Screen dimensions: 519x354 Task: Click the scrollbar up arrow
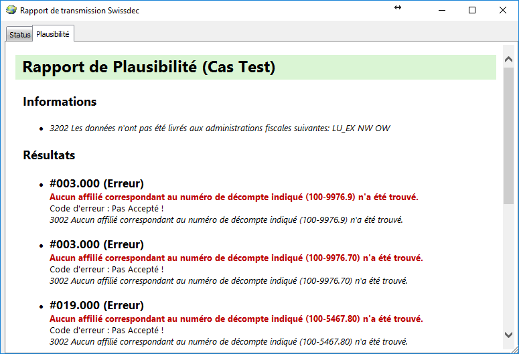point(509,52)
